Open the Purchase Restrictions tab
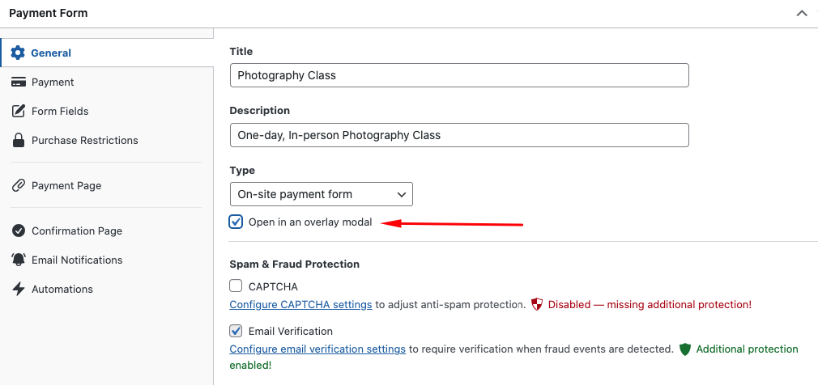The width and height of the screenshot is (818, 385). click(x=84, y=140)
